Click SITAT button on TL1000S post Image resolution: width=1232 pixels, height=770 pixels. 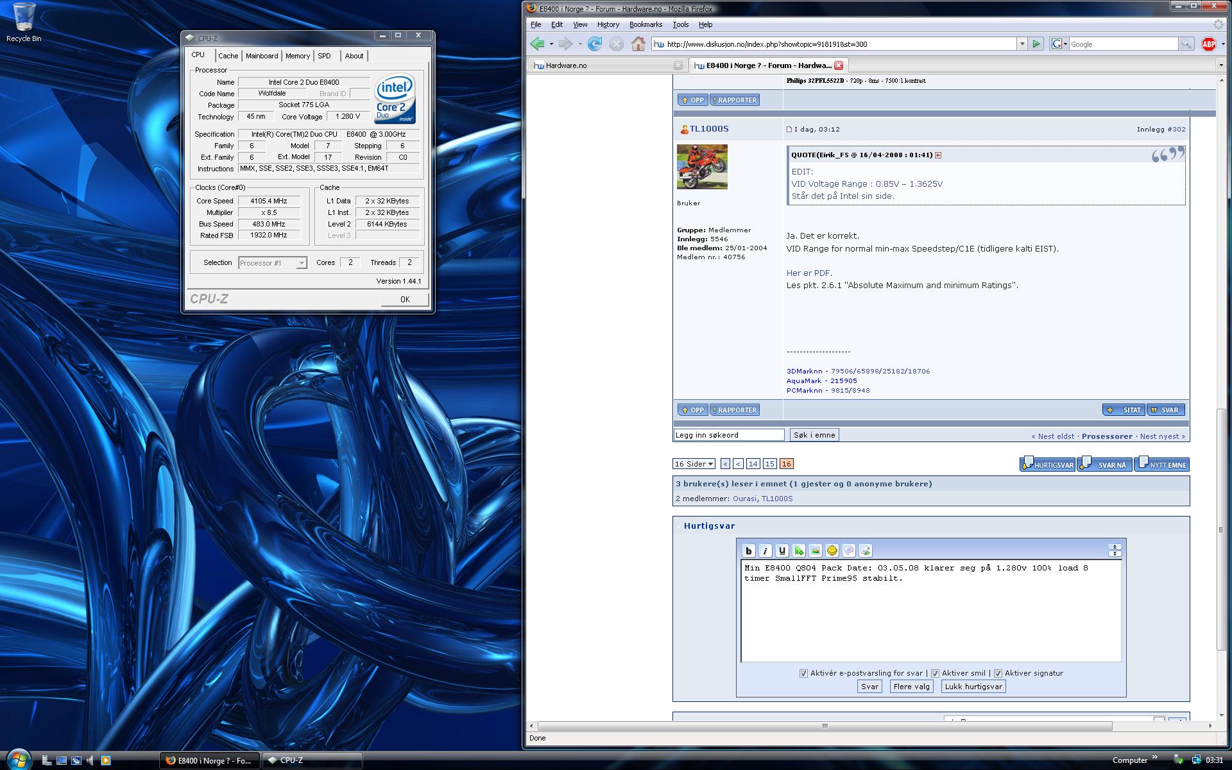coord(1125,410)
